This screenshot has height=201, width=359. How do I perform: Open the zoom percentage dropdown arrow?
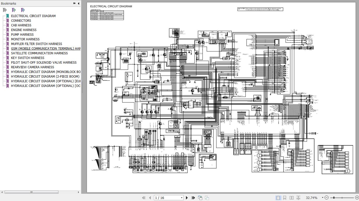[322, 198]
